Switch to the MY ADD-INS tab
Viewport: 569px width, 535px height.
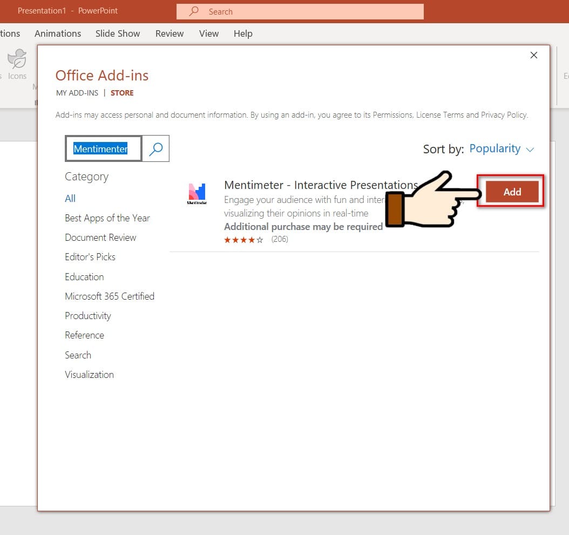[77, 92]
